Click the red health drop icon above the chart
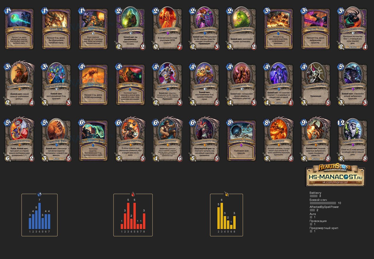The width and height of the screenshot is (374, 259). (x=133, y=194)
